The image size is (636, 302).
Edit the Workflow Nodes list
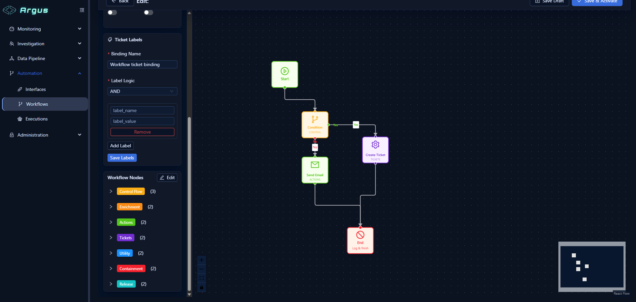(x=167, y=178)
